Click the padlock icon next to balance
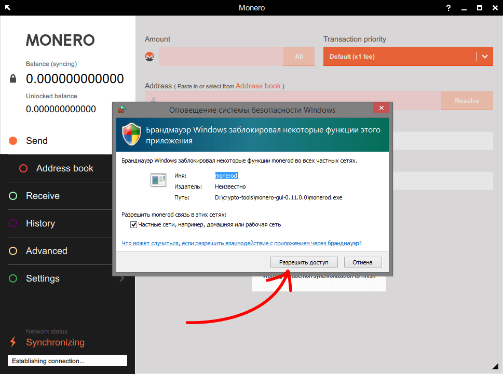The width and height of the screenshot is (503, 374). point(13,79)
